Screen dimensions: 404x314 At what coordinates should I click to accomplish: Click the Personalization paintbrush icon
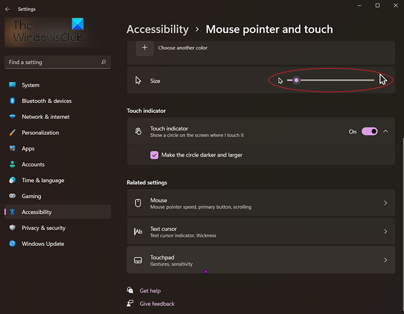tap(12, 133)
